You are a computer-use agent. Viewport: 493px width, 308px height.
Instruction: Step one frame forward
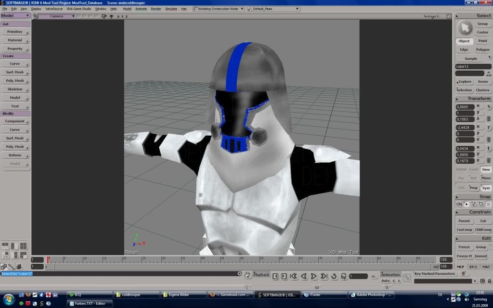pyautogui.click(x=284, y=276)
